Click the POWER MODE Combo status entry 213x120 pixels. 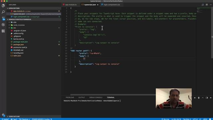42,119
